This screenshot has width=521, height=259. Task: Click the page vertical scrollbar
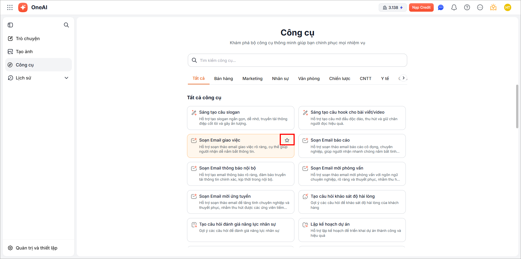click(517, 106)
